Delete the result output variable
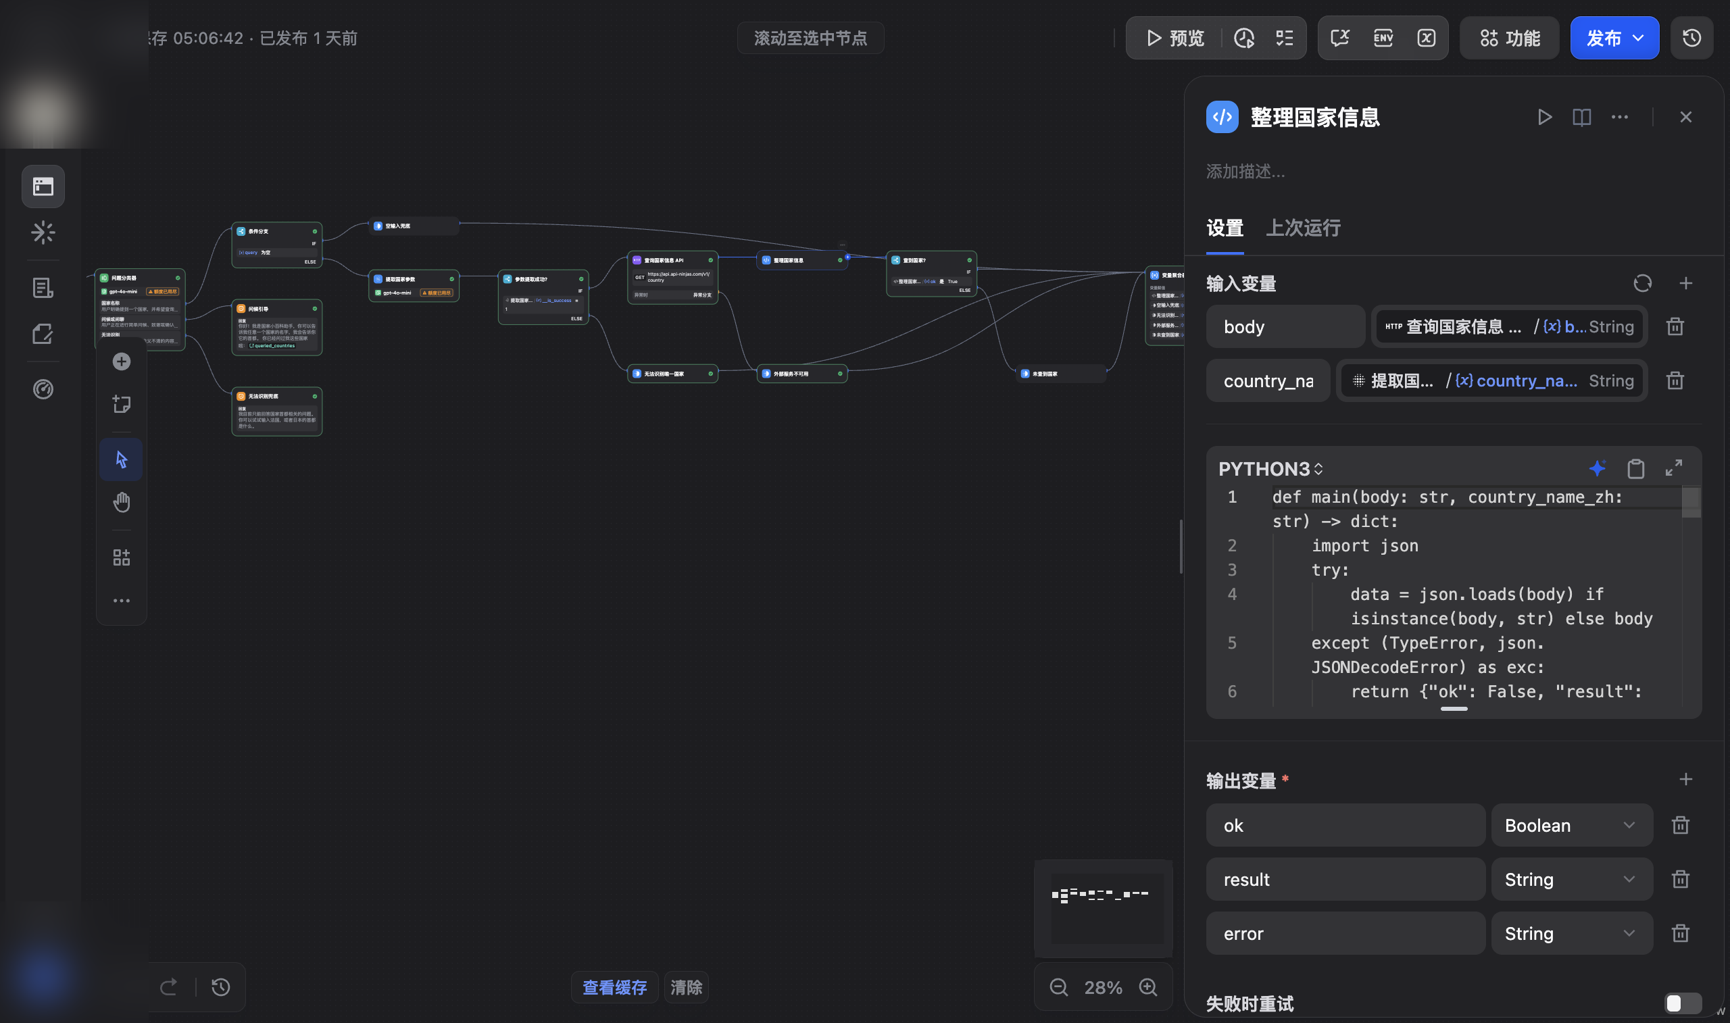The height and width of the screenshot is (1023, 1730). (x=1681, y=879)
